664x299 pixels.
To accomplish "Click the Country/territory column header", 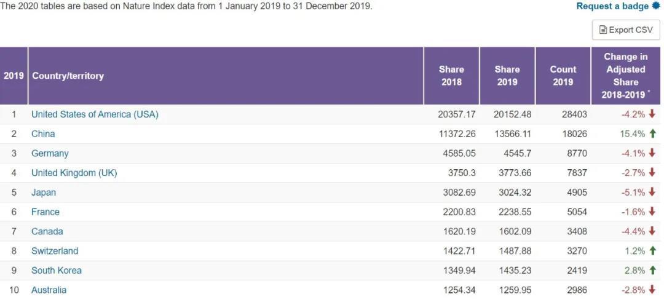I will 68,76.
